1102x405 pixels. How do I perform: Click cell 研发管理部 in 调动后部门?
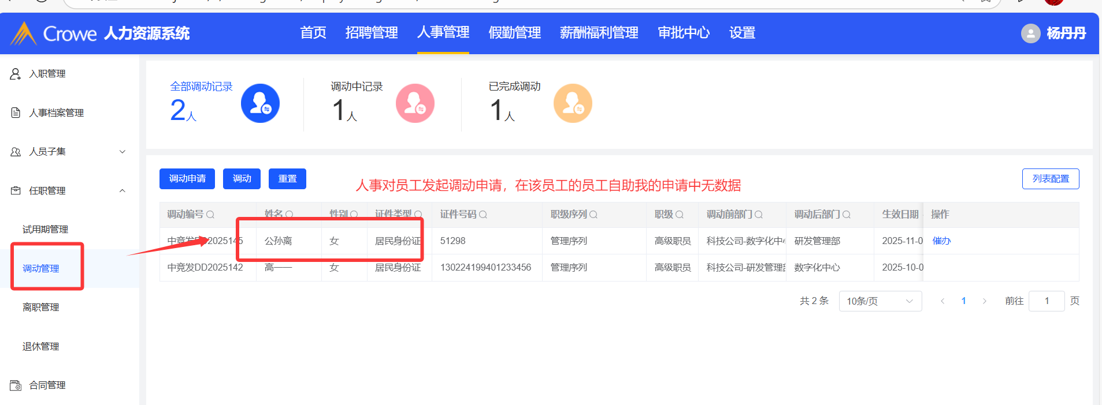click(x=817, y=241)
